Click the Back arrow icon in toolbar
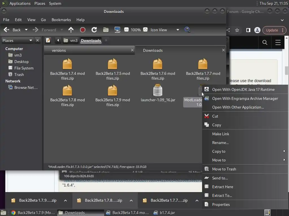The image size is (289, 216). [x=6, y=30]
